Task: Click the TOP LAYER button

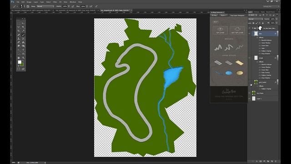Action: (x=220, y=30)
